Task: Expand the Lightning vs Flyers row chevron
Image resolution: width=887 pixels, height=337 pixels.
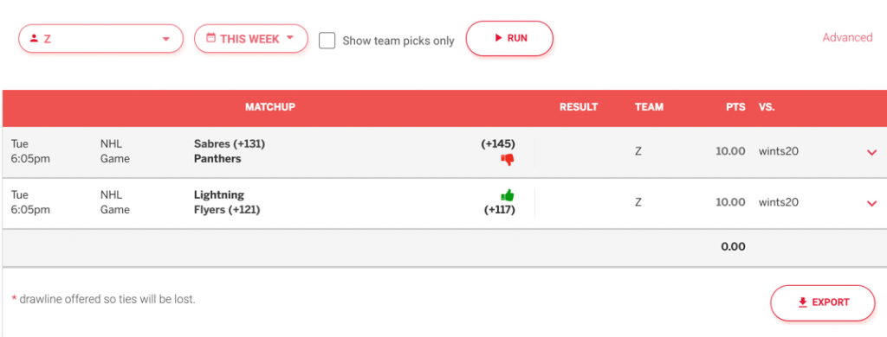Action: coord(871,203)
